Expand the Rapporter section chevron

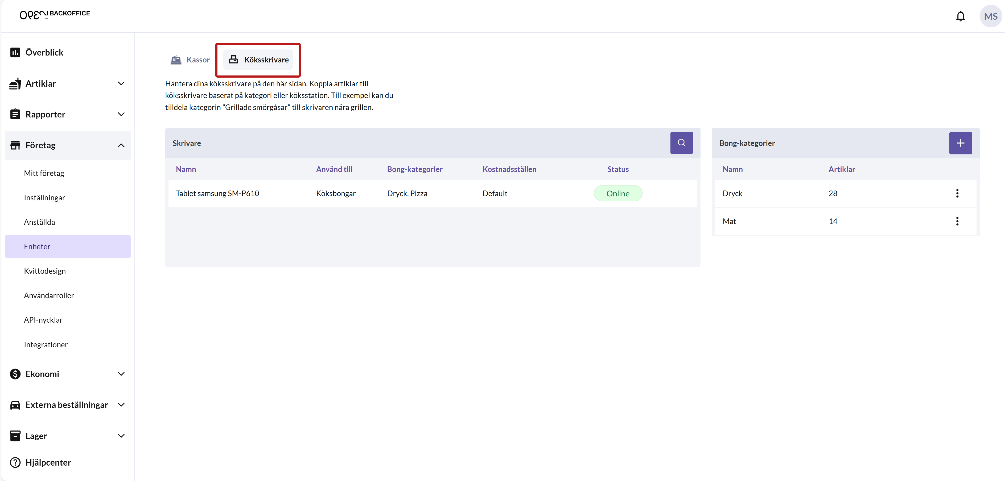tap(121, 114)
